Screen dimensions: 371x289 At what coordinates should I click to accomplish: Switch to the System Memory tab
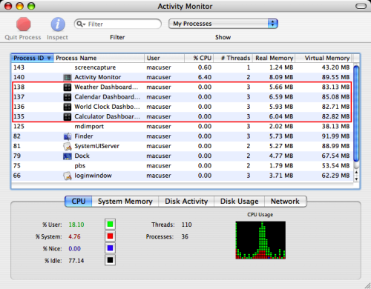125,202
